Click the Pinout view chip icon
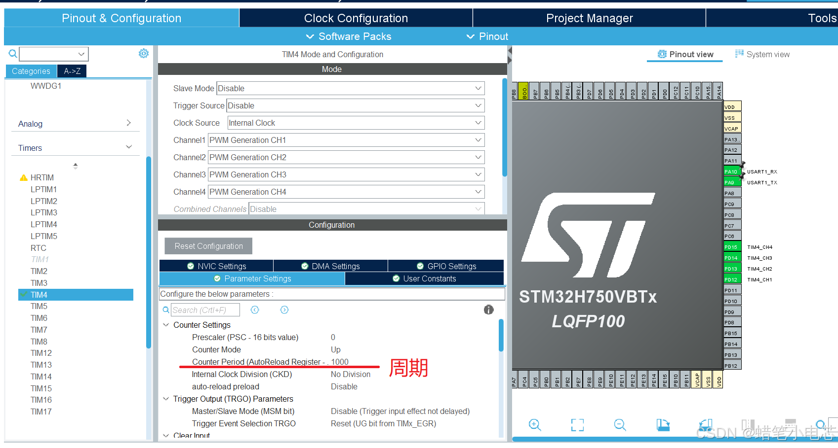This screenshot has height=448, width=838. 662,54
